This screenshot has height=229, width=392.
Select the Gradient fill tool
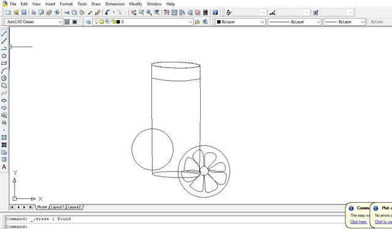click(4, 145)
